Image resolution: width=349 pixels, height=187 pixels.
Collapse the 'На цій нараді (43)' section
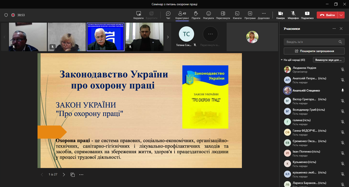[x=282, y=60]
